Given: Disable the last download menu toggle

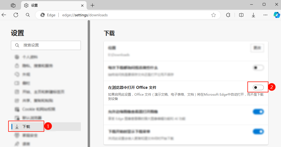Looking at the screenshot, I should (258, 132).
